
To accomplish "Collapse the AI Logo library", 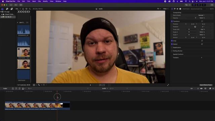I will click(x=1, y=12).
